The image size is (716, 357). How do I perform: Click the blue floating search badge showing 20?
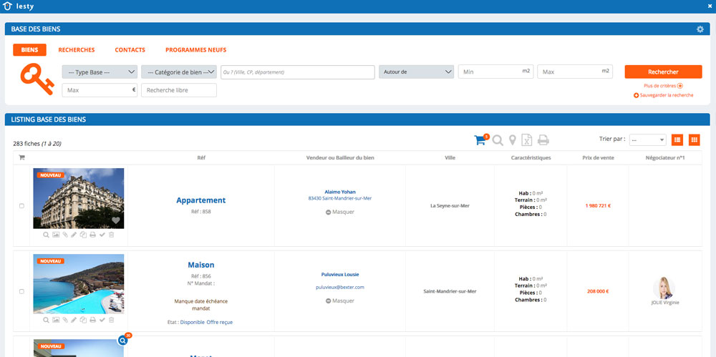[123, 340]
